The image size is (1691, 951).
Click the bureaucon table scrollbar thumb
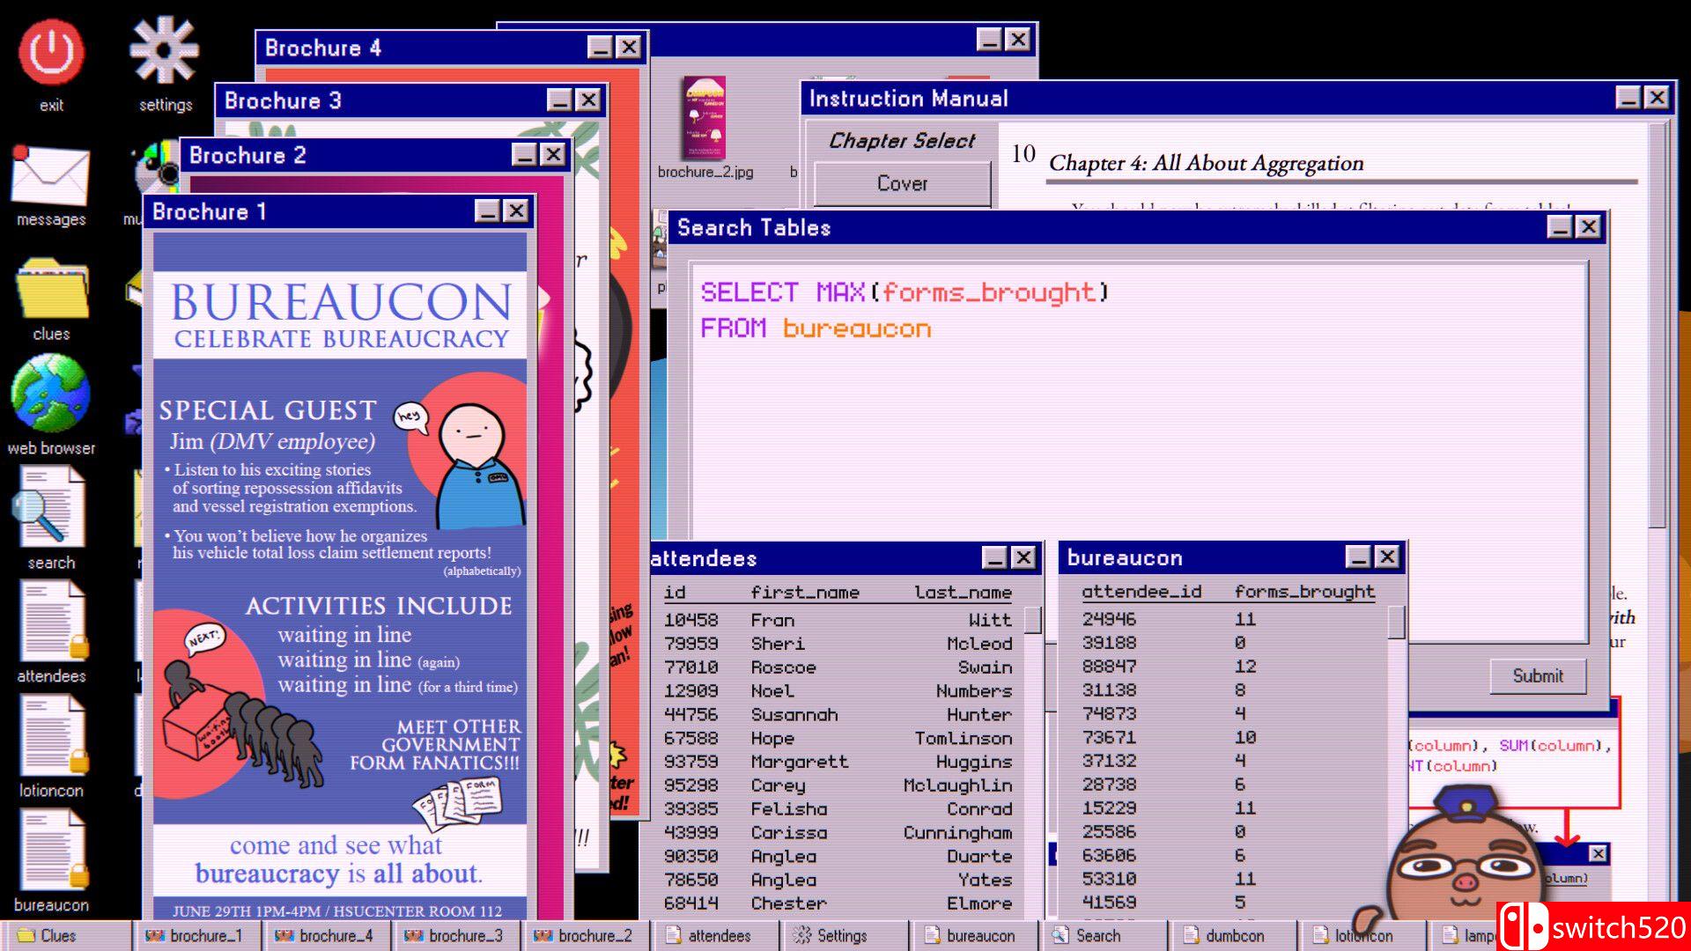click(x=1396, y=622)
